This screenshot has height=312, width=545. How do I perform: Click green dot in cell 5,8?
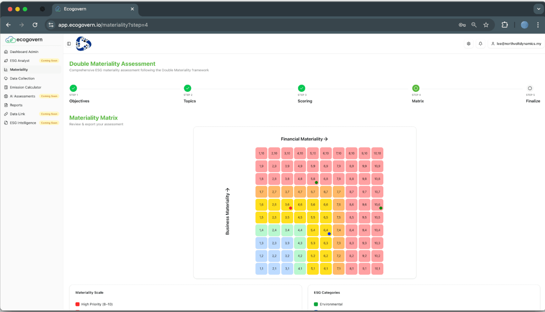pos(316,183)
